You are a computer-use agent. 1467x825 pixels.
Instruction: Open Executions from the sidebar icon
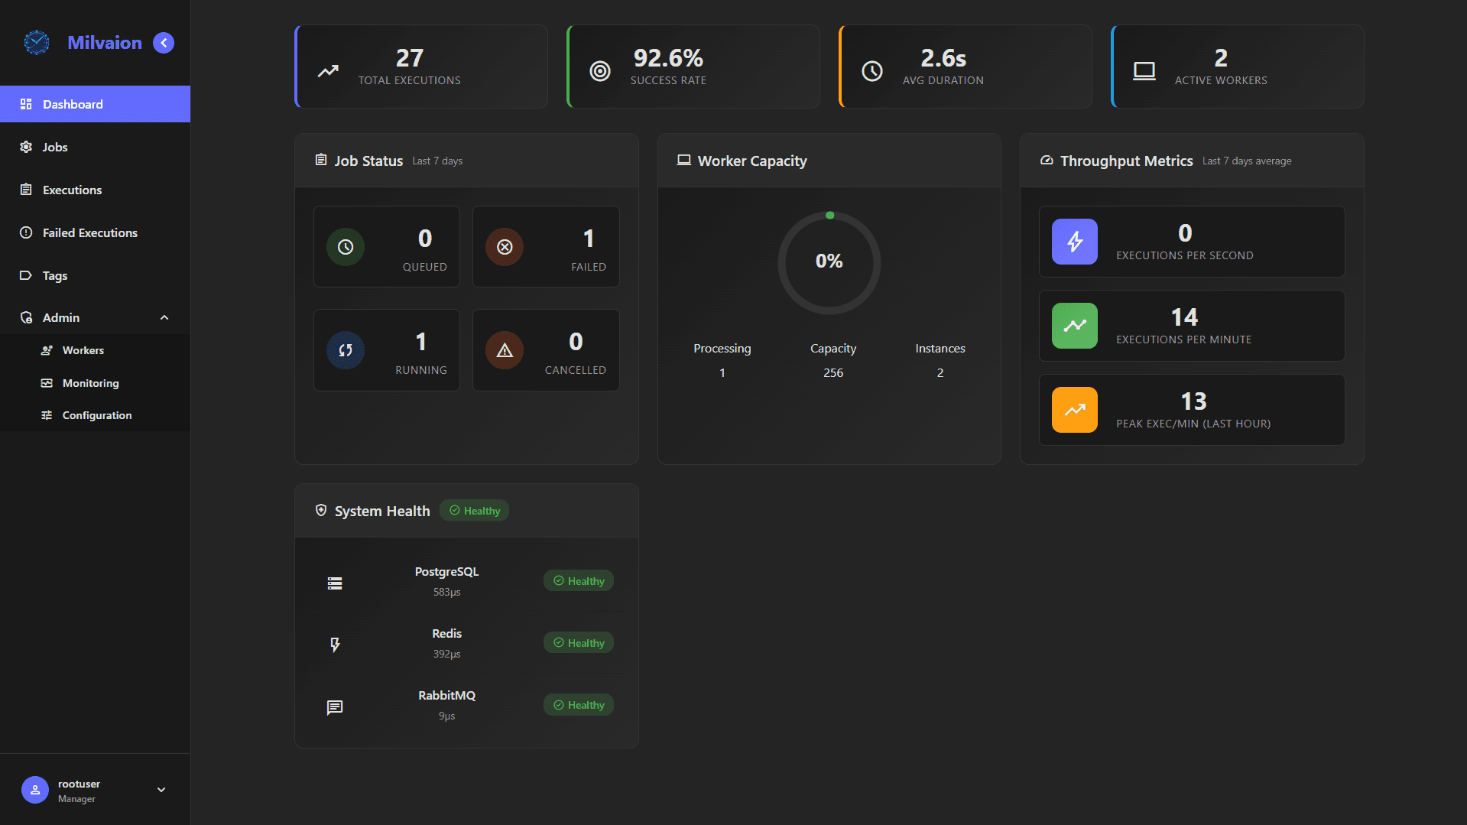point(25,190)
